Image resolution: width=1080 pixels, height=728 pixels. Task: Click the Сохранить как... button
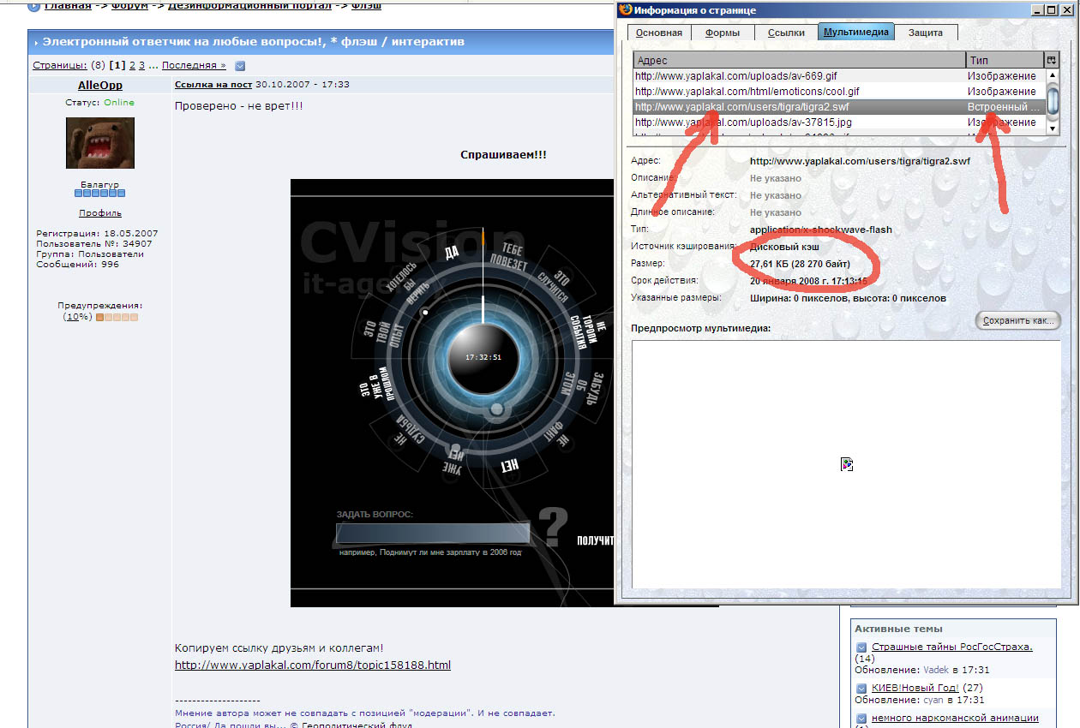(x=1018, y=321)
